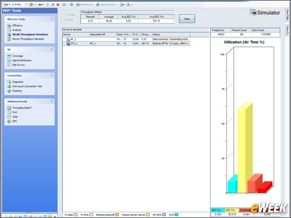The width and height of the screenshot is (291, 218).
Task: Open the File menu
Action: pos(7,5)
